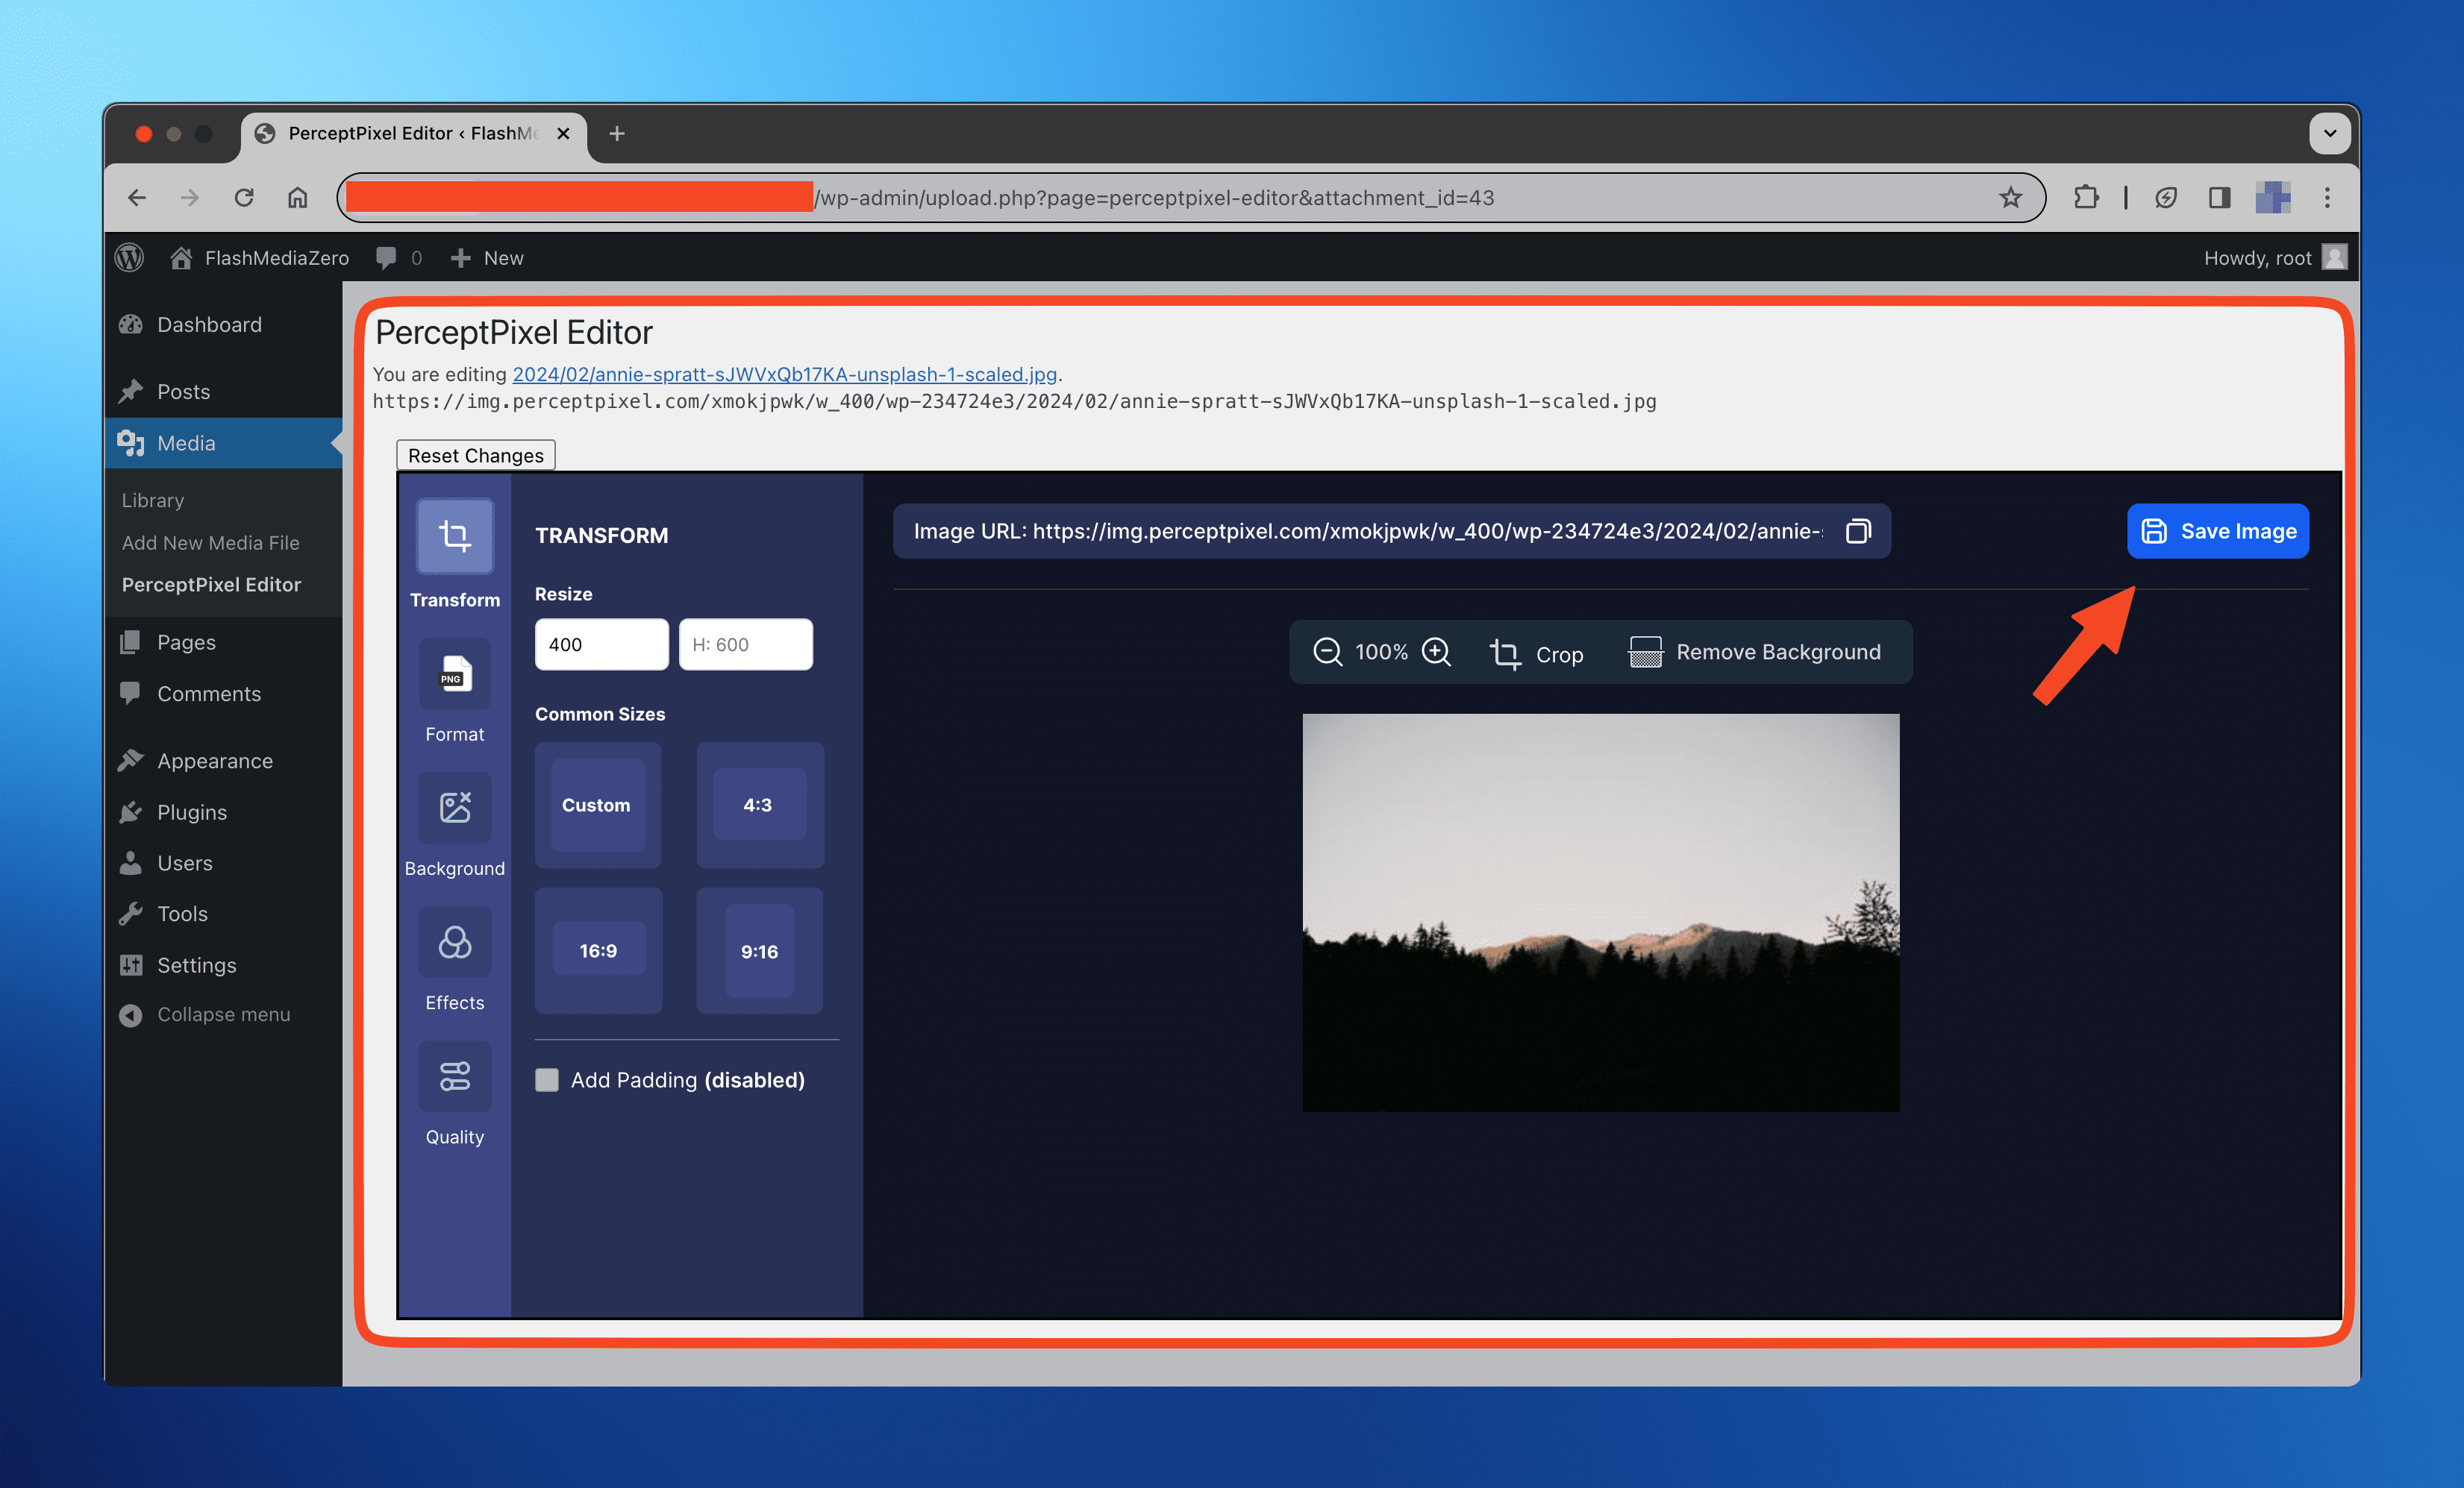Click the Crop tool icon

(1507, 653)
